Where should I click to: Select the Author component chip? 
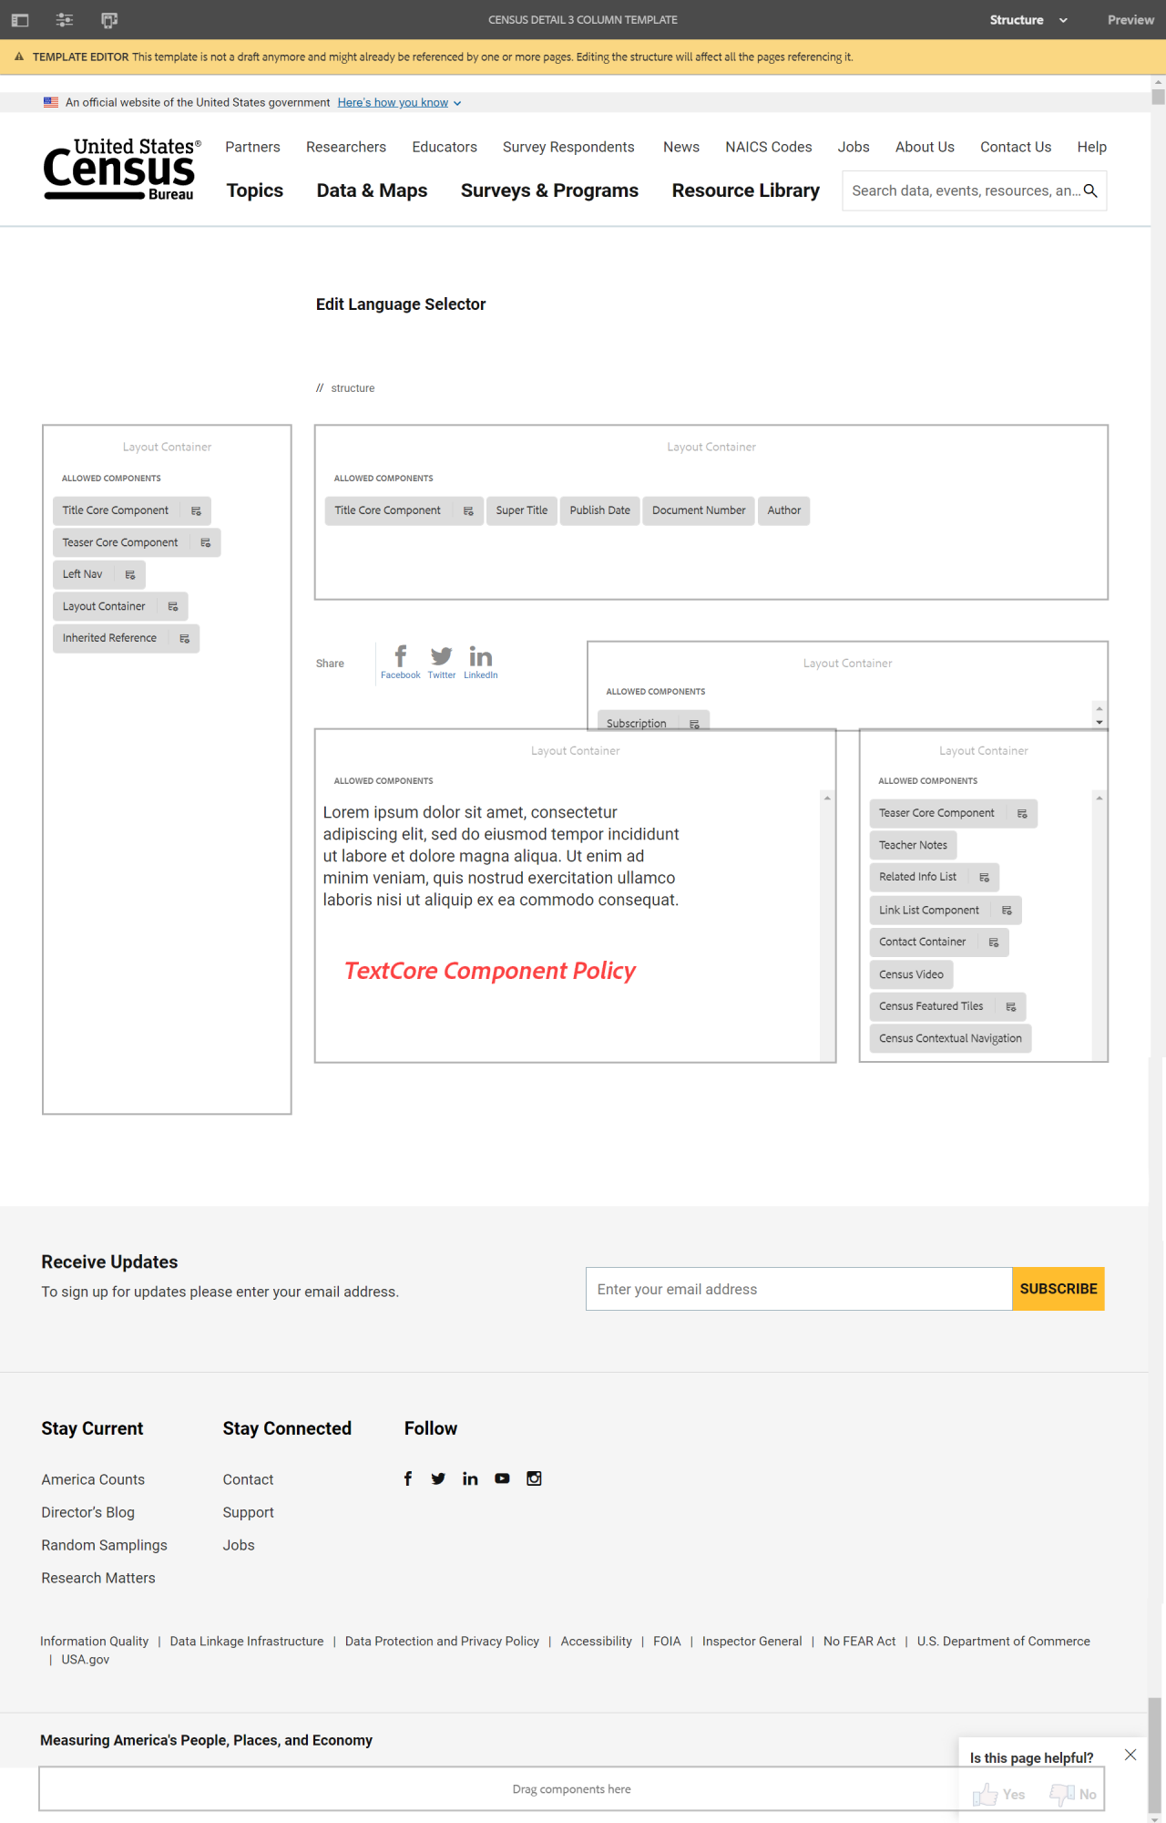[x=784, y=510]
